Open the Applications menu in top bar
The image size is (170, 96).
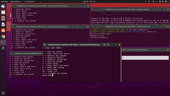pyautogui.click(x=16, y=2)
